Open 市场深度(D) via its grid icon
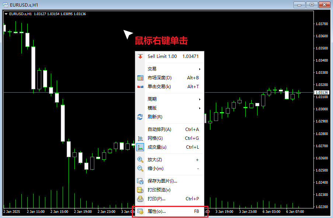This screenshot has width=333, height=218. click(140, 78)
